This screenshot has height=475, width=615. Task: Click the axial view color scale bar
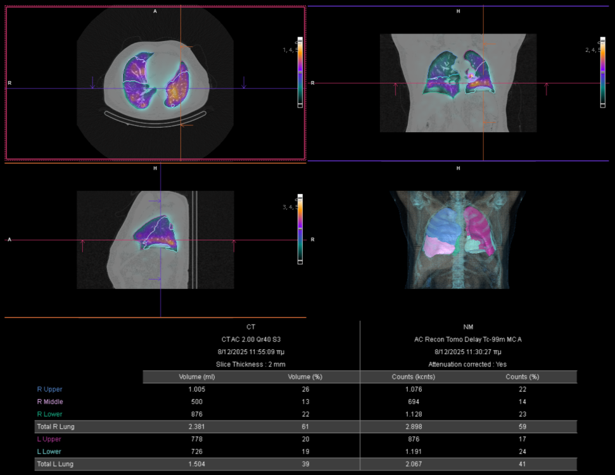[300, 73]
